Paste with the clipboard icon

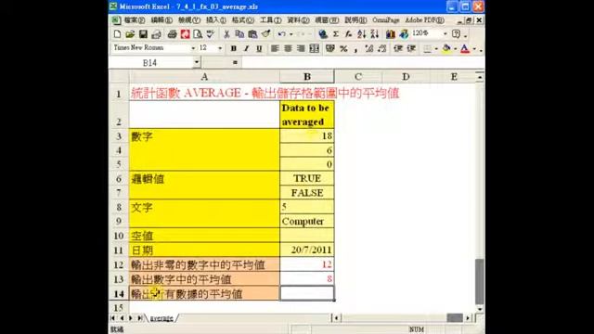click(252, 34)
